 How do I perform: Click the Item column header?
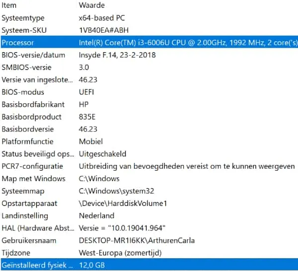click(9, 5)
